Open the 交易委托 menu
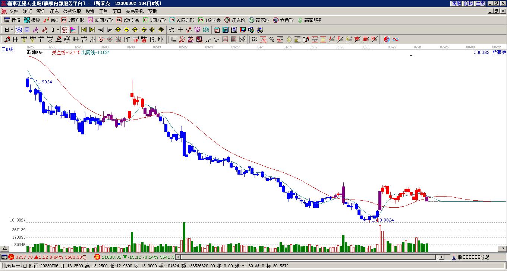Screen dimensions: 507x271 pyautogui.click(x=135, y=12)
